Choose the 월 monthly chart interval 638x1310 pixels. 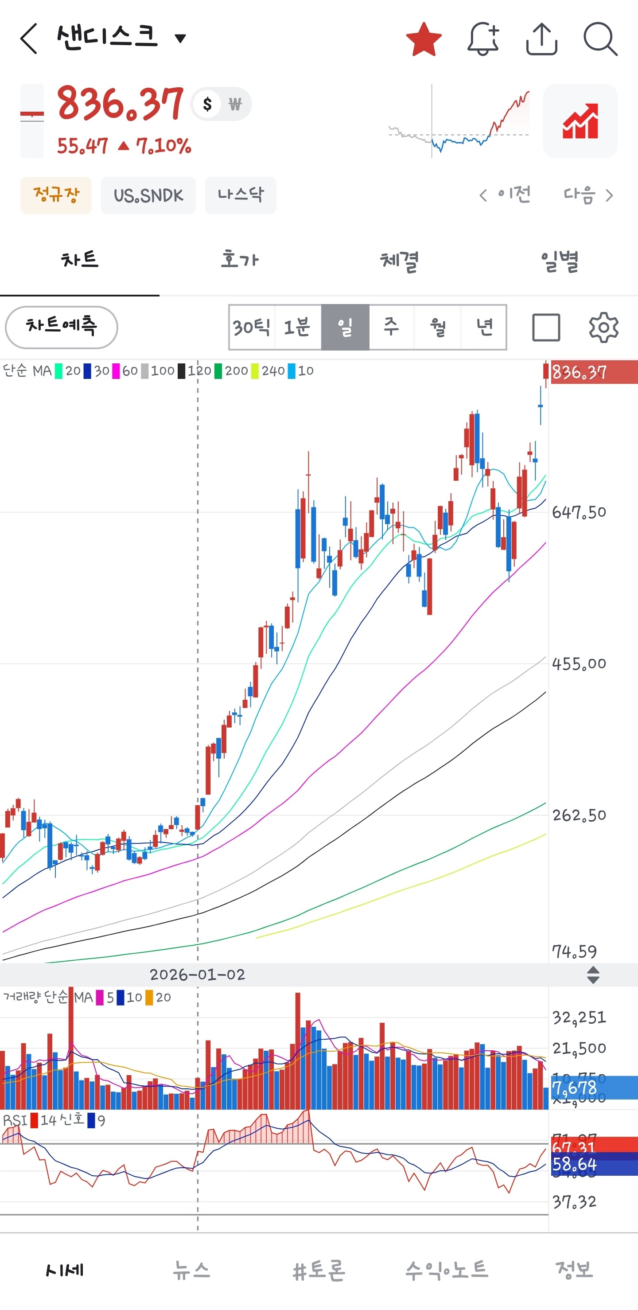[x=438, y=327]
